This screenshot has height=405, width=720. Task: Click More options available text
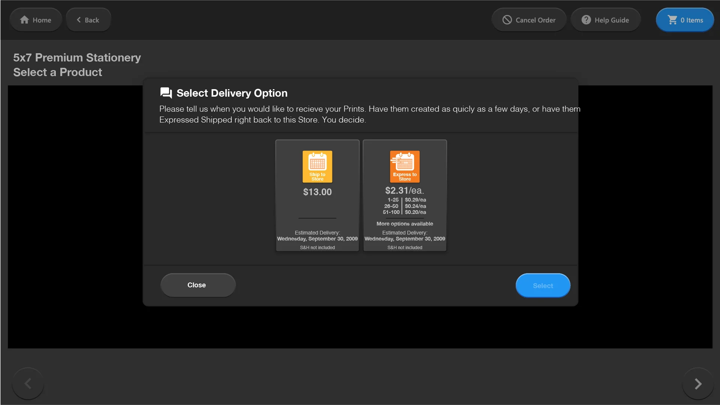404,224
